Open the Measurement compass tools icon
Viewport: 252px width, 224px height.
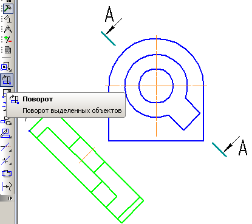8,29
